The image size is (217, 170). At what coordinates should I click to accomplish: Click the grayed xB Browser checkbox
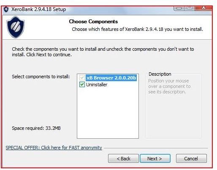(82, 78)
